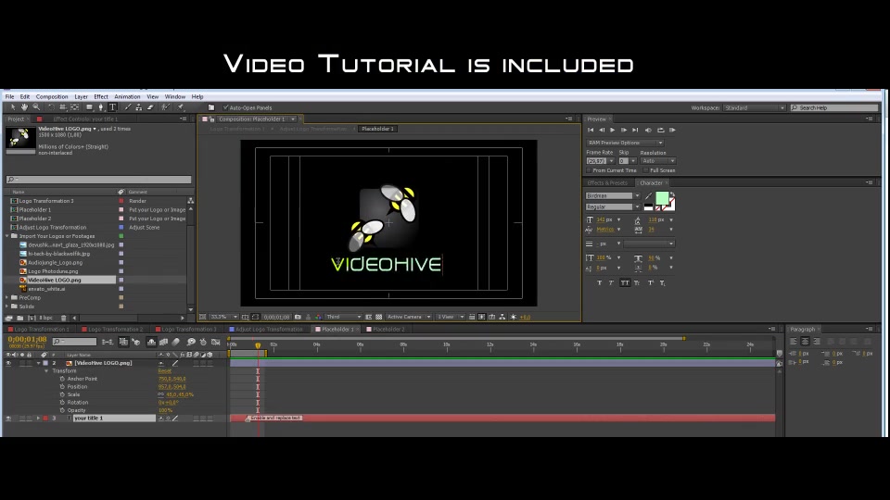Screen dimensions: 890x500
Task: Expand the your title 1 layer
Action: point(39,419)
